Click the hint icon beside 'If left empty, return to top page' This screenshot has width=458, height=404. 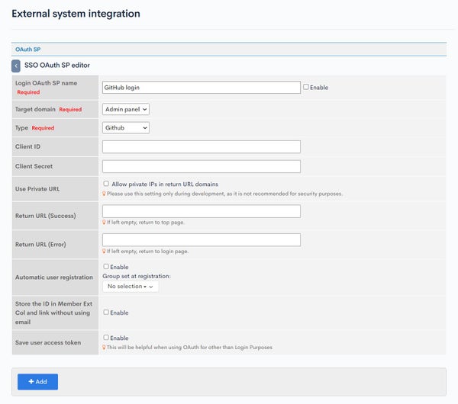click(x=104, y=223)
